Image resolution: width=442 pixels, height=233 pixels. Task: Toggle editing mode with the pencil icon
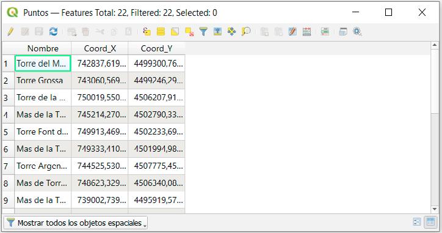pyautogui.click(x=10, y=31)
